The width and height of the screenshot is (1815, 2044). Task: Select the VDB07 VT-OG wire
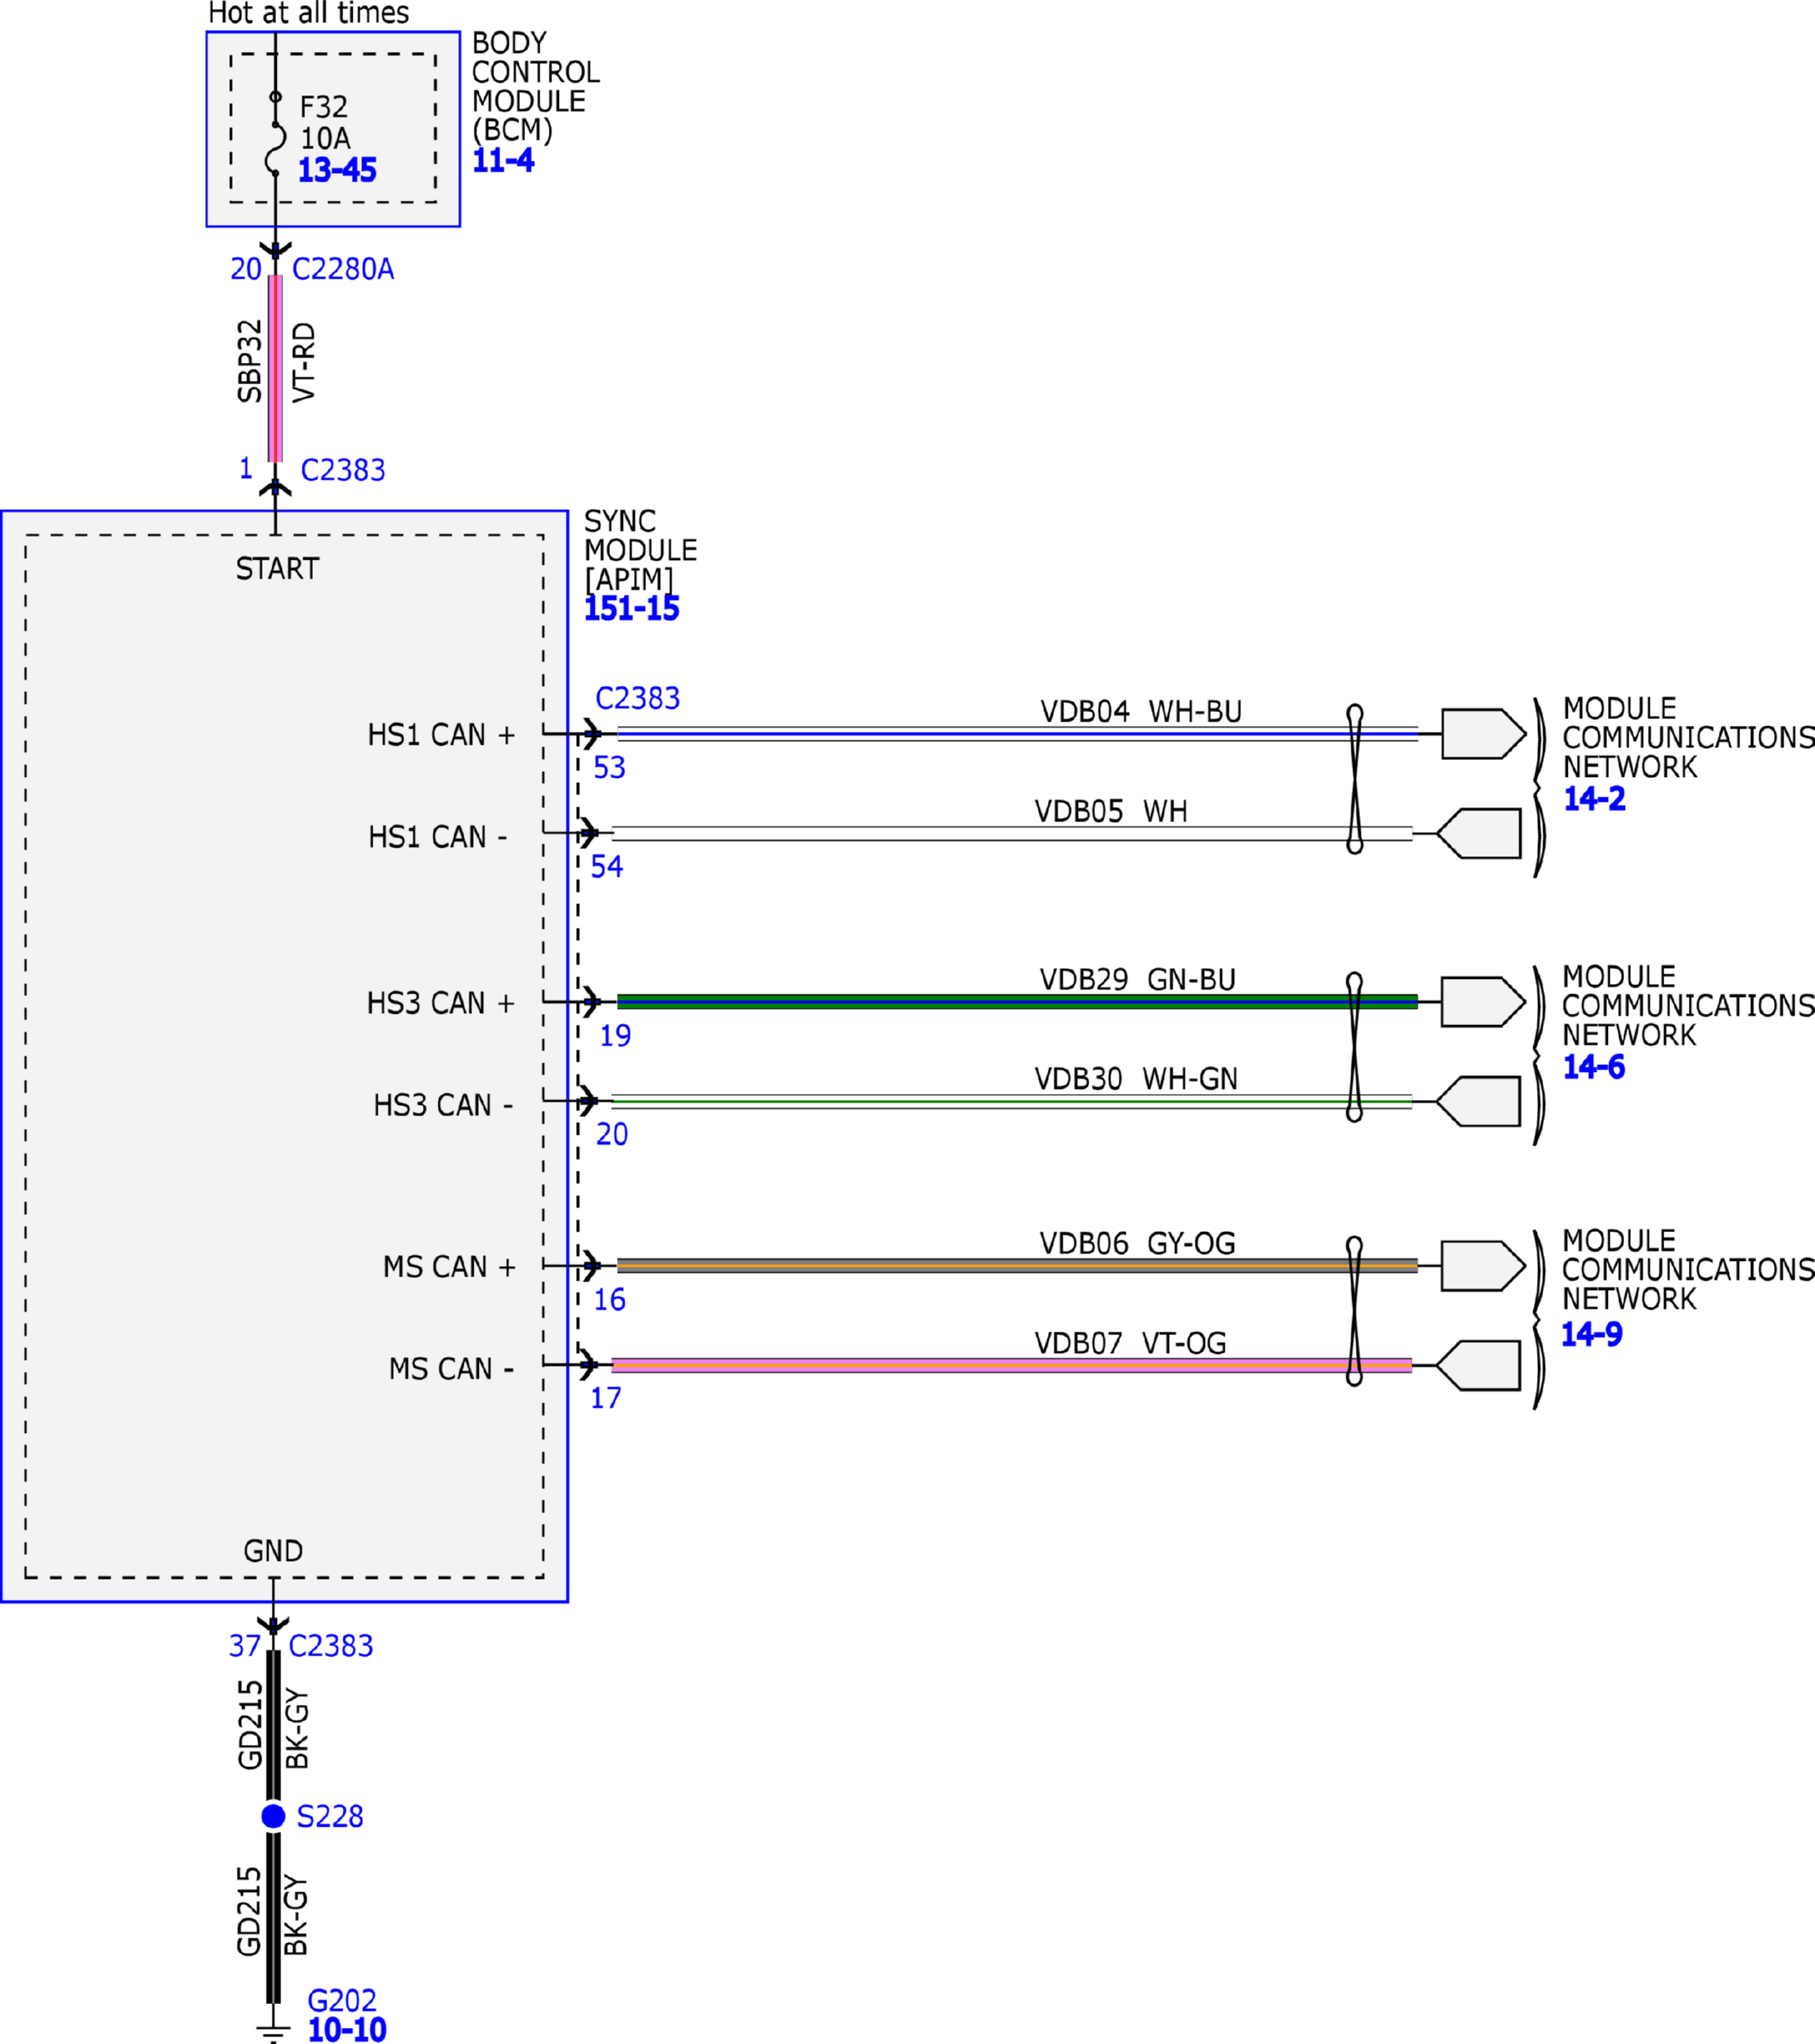1012,1365
